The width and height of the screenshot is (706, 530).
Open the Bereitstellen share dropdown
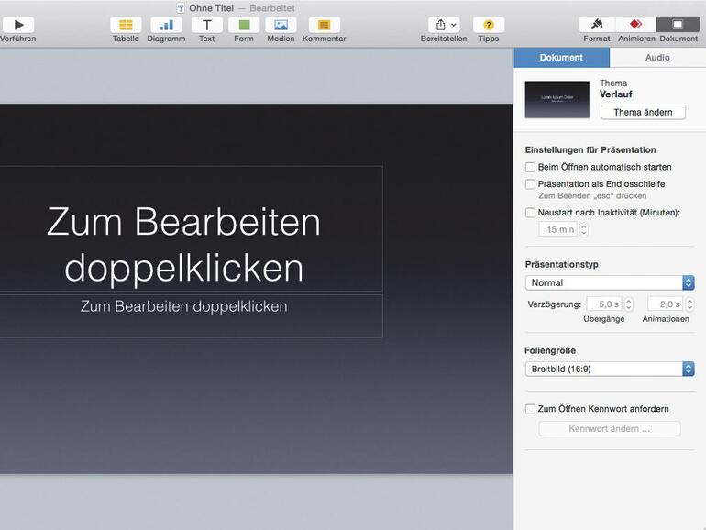(x=444, y=25)
